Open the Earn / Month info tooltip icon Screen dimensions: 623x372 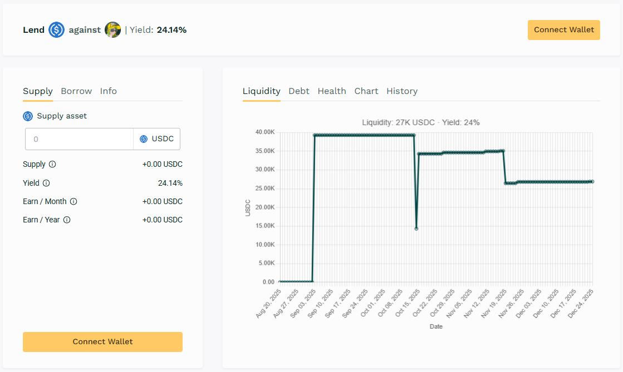[73, 202]
